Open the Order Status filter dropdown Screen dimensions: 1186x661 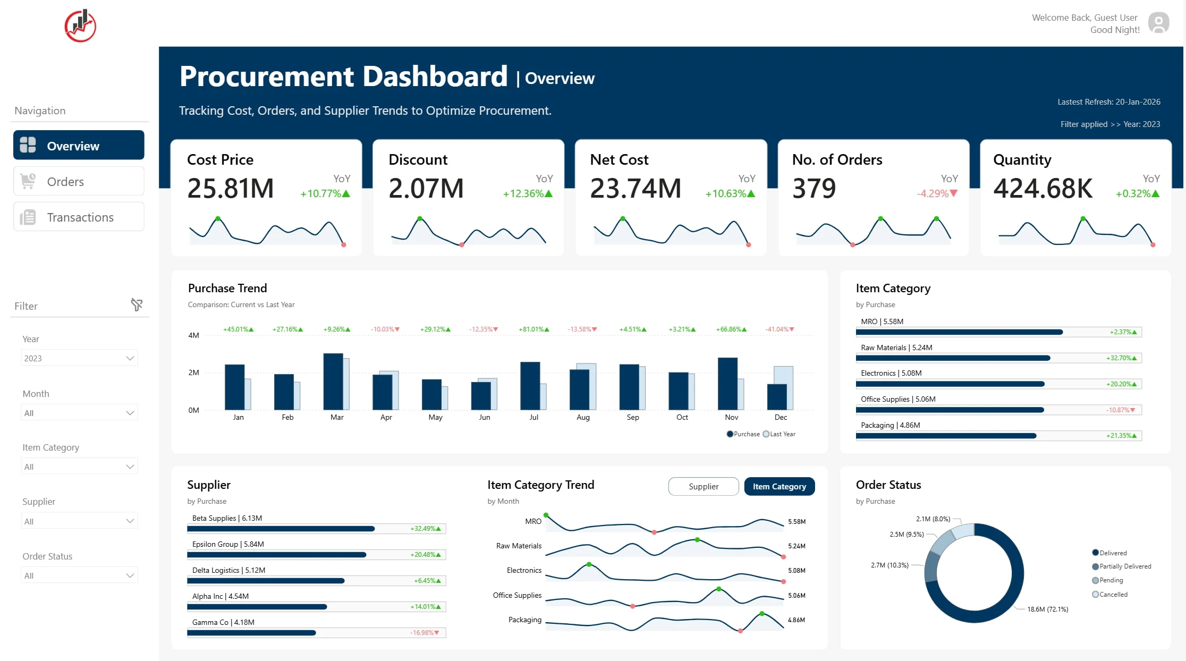coord(79,575)
